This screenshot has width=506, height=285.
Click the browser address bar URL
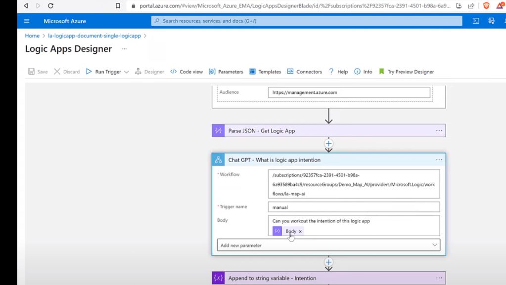pos(295,6)
